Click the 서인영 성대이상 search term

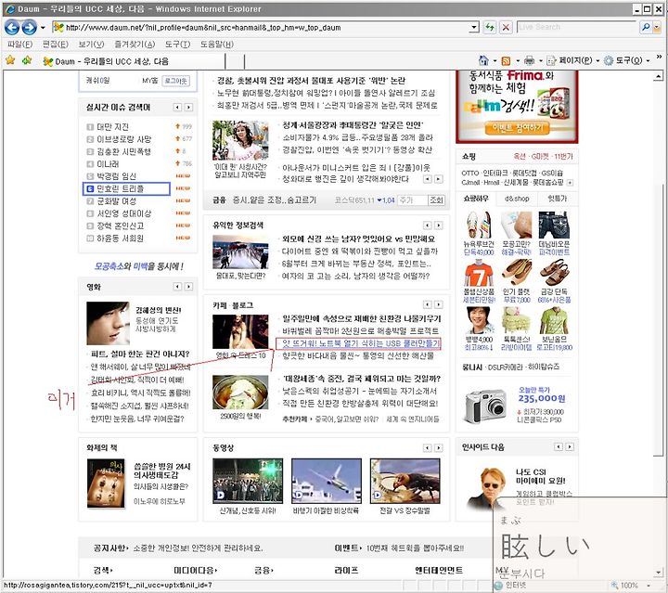click(x=124, y=213)
